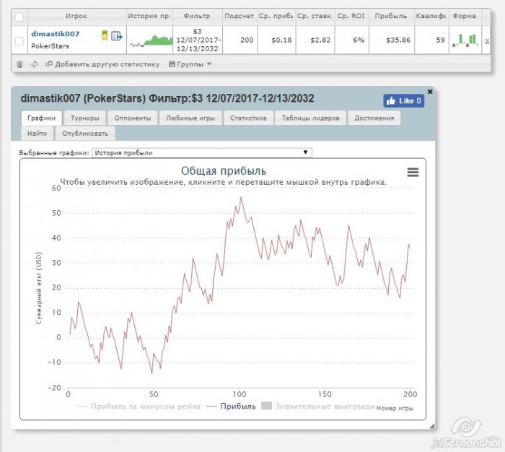Expand the 'Группы' dropdown
This screenshot has height=452, width=505.
click(x=190, y=64)
